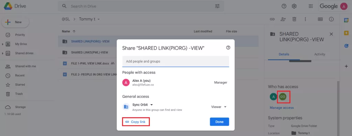352x136 pixels.
Task: Toggle the view details info icon
Action: (331, 19)
